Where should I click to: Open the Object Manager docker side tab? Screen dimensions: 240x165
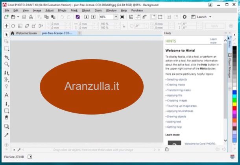(229, 66)
